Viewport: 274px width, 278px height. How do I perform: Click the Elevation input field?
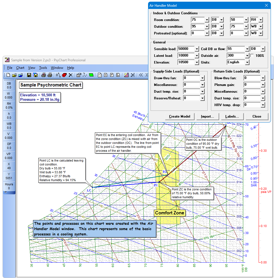[186, 62]
